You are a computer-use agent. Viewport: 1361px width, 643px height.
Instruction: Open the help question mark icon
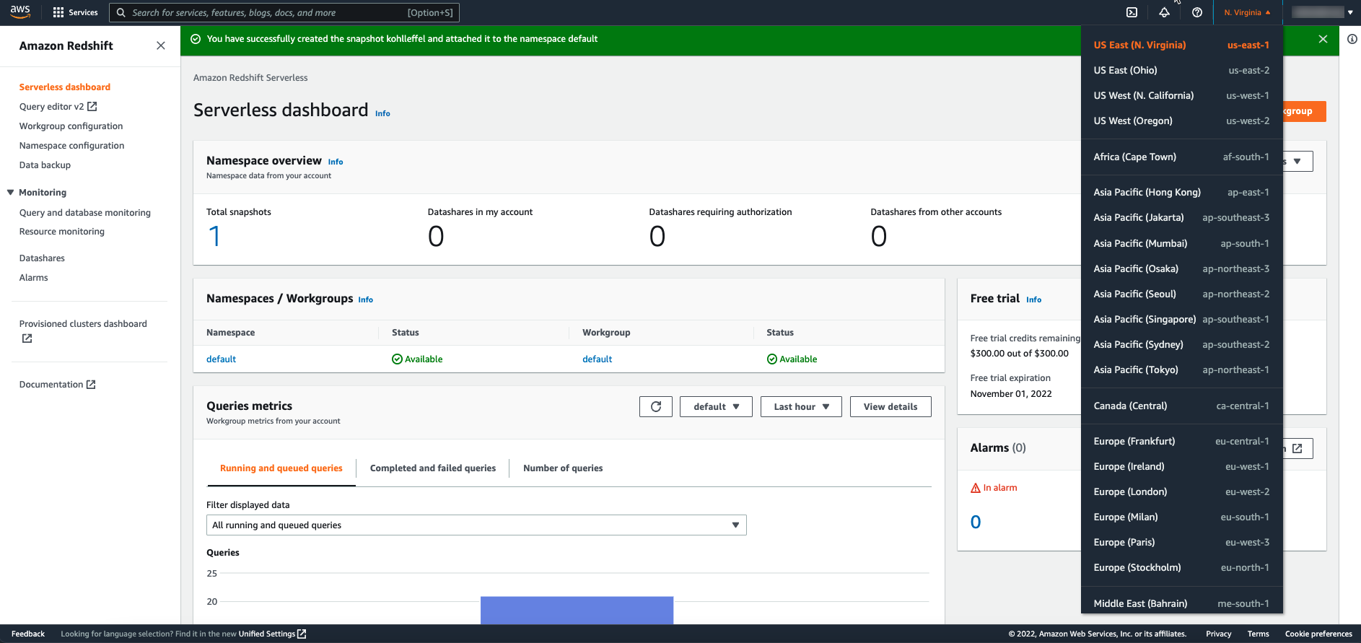coord(1196,12)
